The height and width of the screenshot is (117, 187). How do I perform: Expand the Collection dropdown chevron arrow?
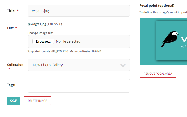pyautogui.click(x=123, y=65)
